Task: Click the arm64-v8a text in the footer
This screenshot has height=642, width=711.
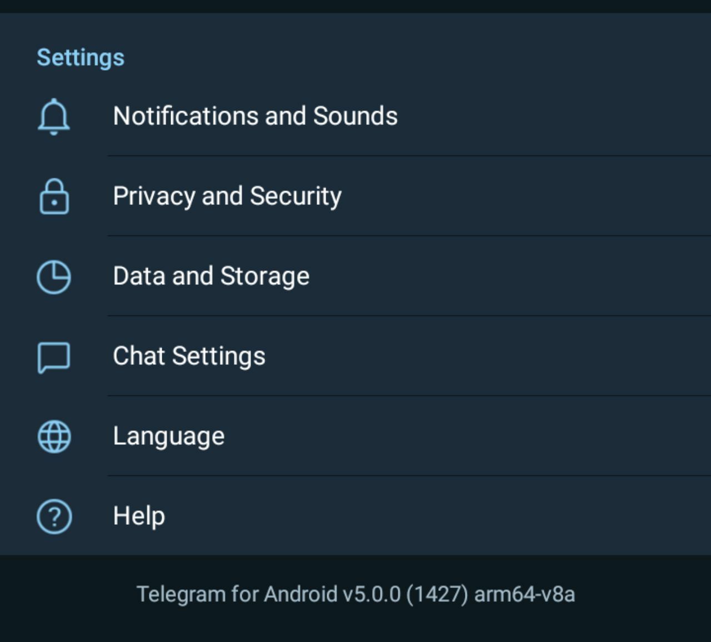Action: [x=524, y=594]
